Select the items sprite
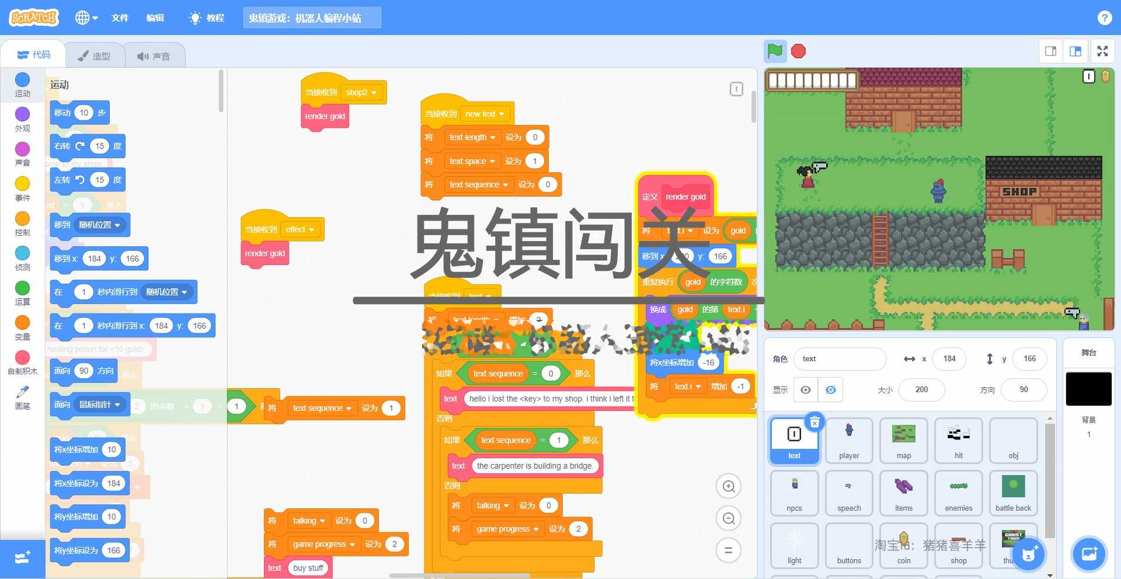The image size is (1121, 579). [x=904, y=493]
